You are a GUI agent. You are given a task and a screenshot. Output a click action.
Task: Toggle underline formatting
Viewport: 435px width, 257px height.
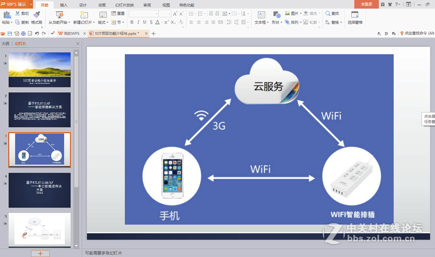[145, 22]
